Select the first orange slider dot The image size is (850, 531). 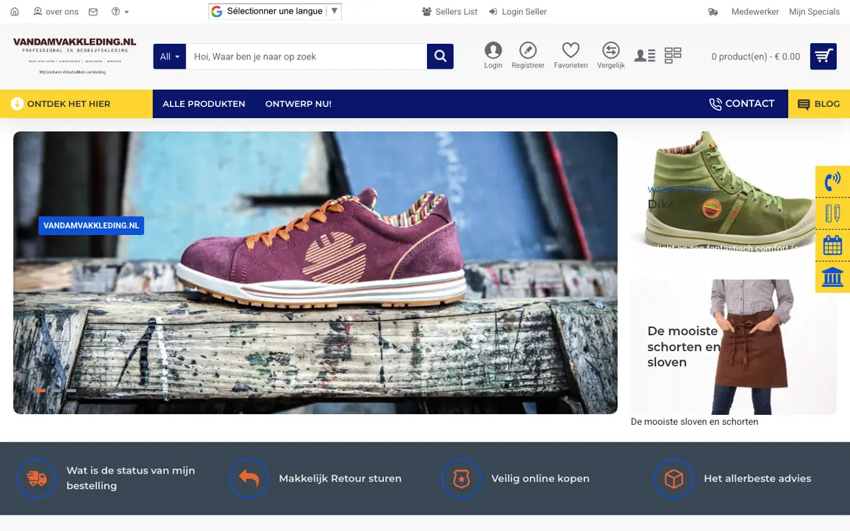(x=41, y=391)
